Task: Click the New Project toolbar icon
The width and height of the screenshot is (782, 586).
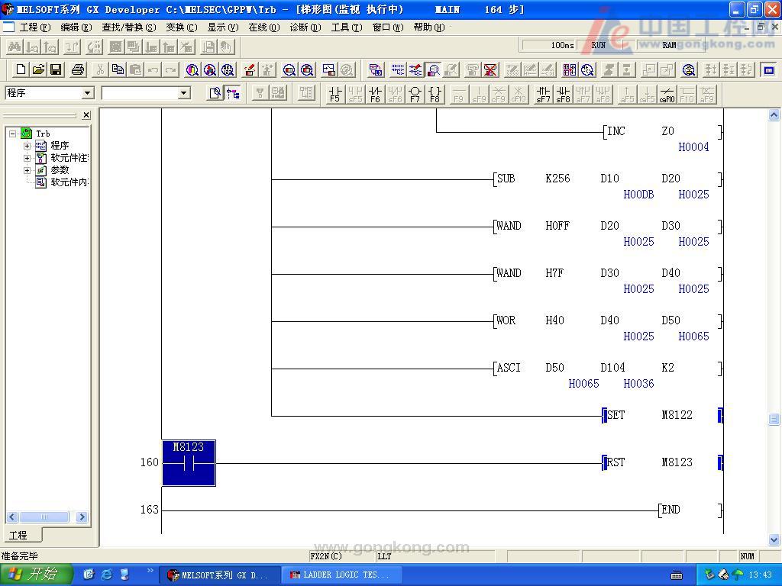Action: (x=21, y=70)
